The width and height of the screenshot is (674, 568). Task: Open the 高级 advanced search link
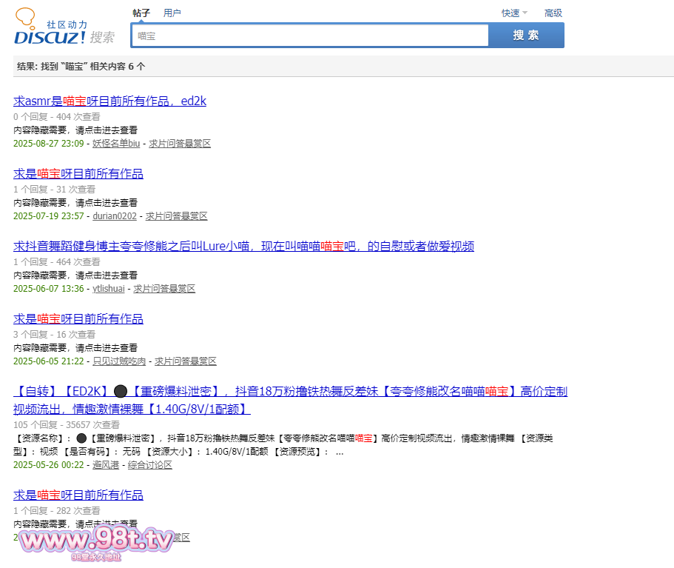click(x=553, y=13)
